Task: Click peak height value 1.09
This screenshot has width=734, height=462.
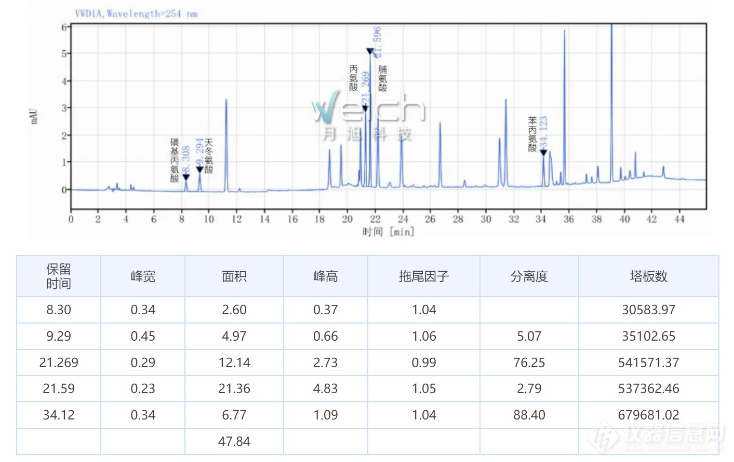Action: pos(326,415)
